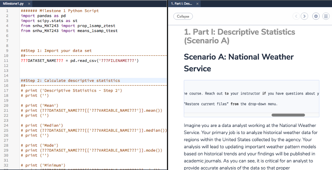
Task: Go to next guide page arrow
Action: coord(304,16)
